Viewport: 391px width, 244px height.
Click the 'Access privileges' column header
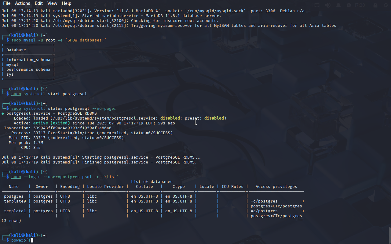pos(276,187)
